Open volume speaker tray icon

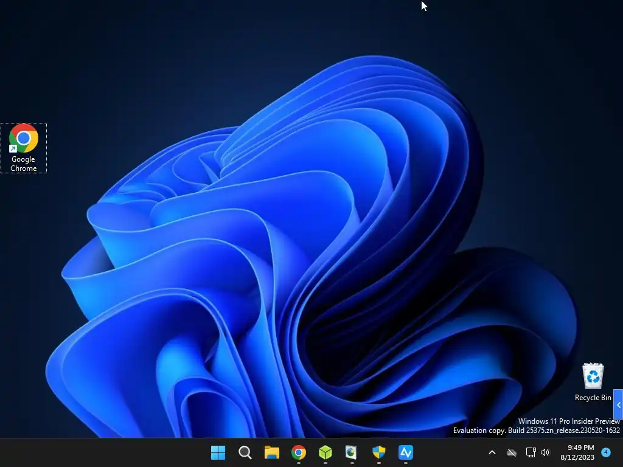545,452
